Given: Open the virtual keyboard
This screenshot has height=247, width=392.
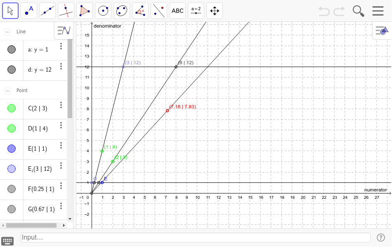Looking at the screenshot, I should coord(7,241).
